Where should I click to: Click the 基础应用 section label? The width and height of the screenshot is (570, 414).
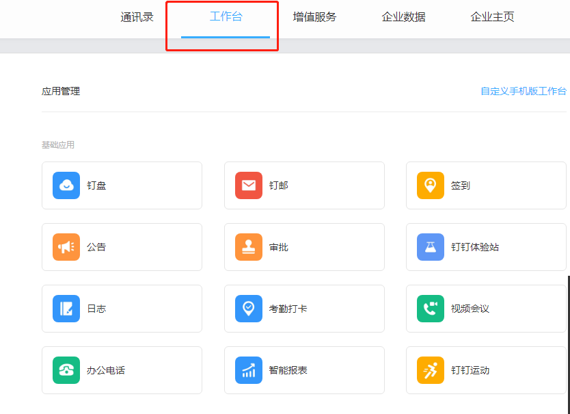[x=58, y=145]
